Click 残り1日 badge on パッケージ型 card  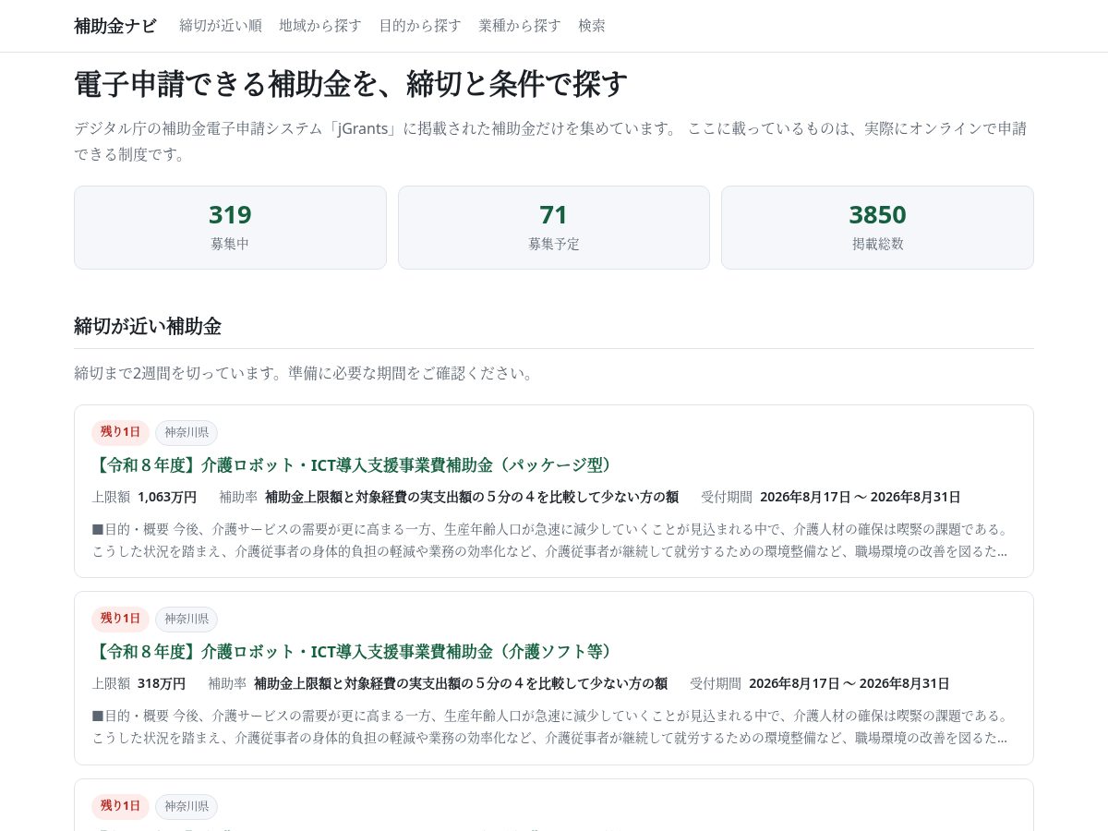coord(120,432)
